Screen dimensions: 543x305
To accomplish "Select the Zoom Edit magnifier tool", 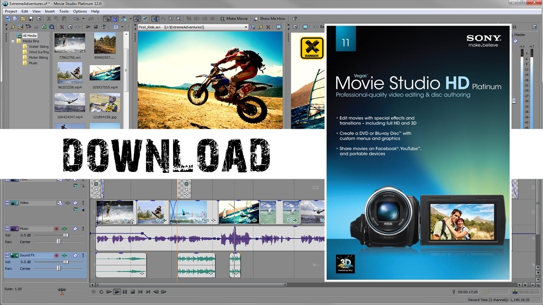I will click(178, 19).
